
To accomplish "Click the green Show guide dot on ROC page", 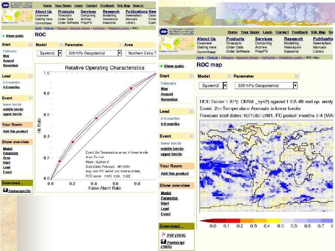I will (x=3, y=36).
